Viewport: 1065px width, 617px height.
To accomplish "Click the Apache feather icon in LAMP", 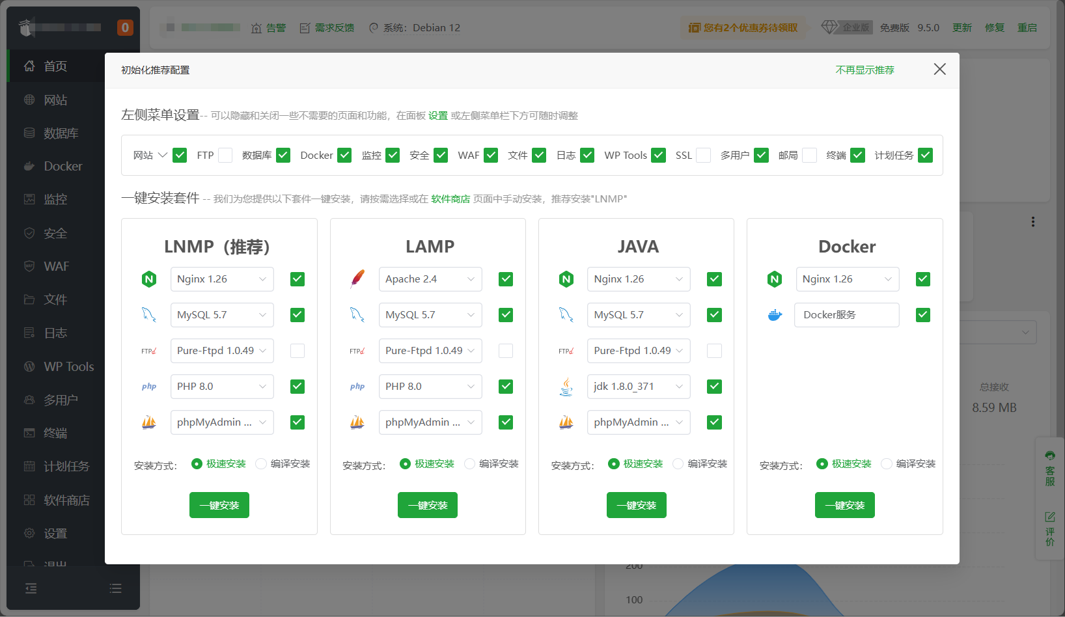I will click(357, 279).
